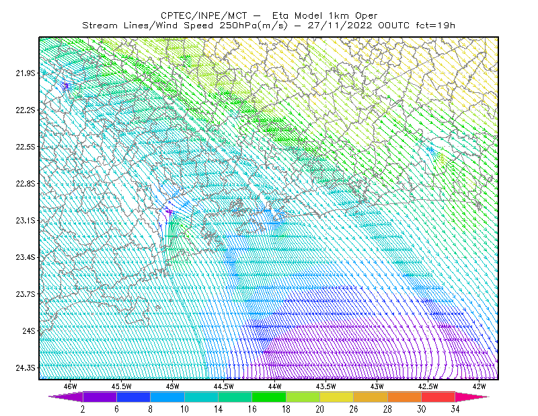Click the left purple arrow tip of color bar
The height and width of the screenshot is (416, 538).
click(x=65, y=397)
